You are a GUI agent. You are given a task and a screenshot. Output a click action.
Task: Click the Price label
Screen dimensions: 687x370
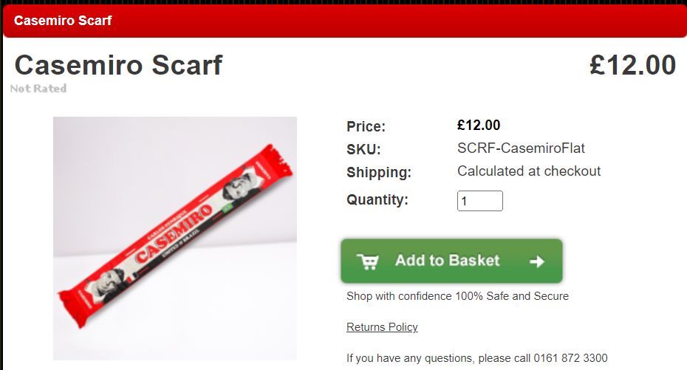(366, 126)
